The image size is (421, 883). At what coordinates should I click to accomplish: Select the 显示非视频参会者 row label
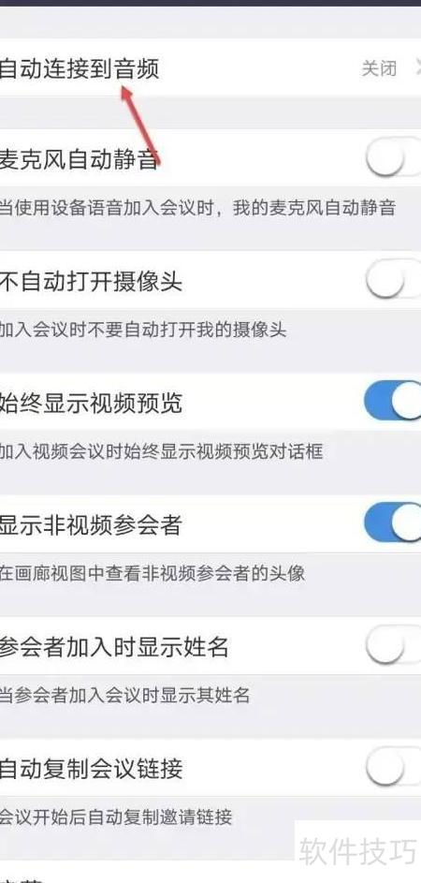[91, 525]
